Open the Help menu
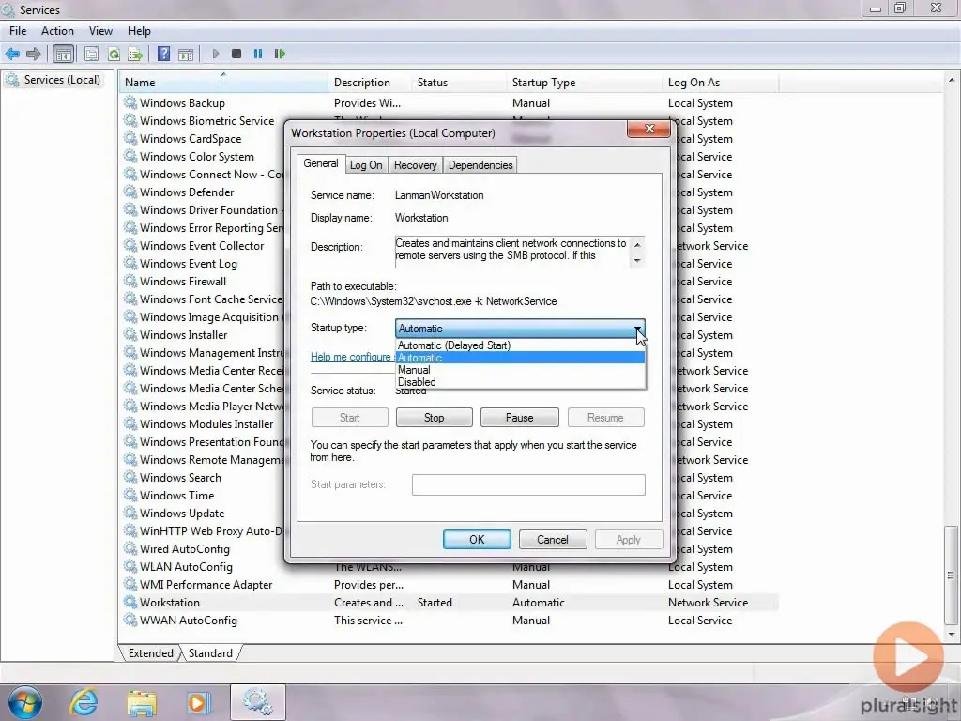Image resolution: width=961 pixels, height=721 pixels. (139, 31)
